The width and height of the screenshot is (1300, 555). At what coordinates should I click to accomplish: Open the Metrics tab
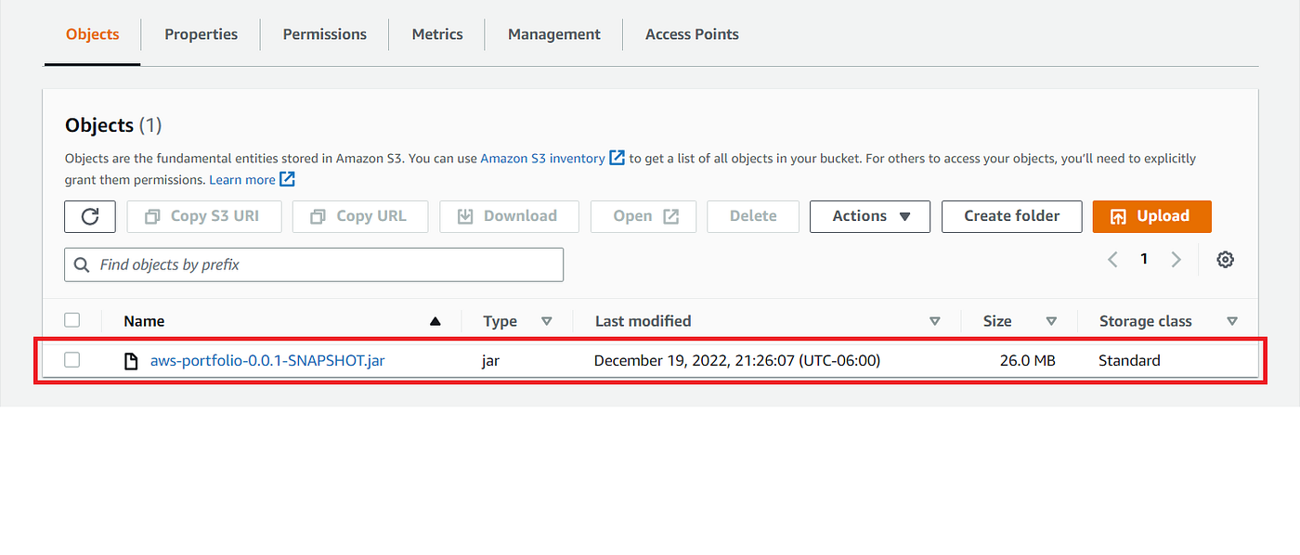coord(437,34)
